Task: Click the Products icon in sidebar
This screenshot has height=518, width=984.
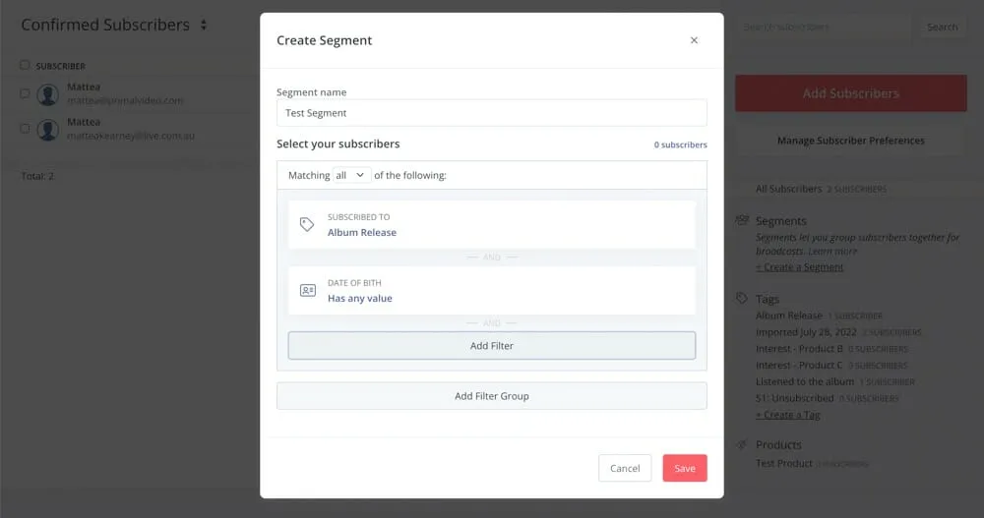Action: pyautogui.click(x=742, y=444)
